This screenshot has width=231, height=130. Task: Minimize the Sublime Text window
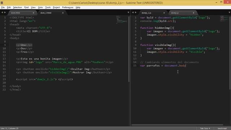(216, 3)
